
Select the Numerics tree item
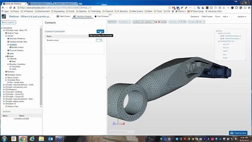coord(11,72)
